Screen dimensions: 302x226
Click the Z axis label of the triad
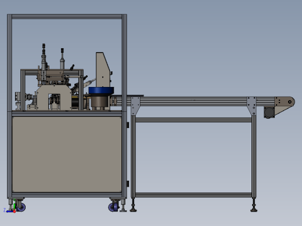[5, 210]
